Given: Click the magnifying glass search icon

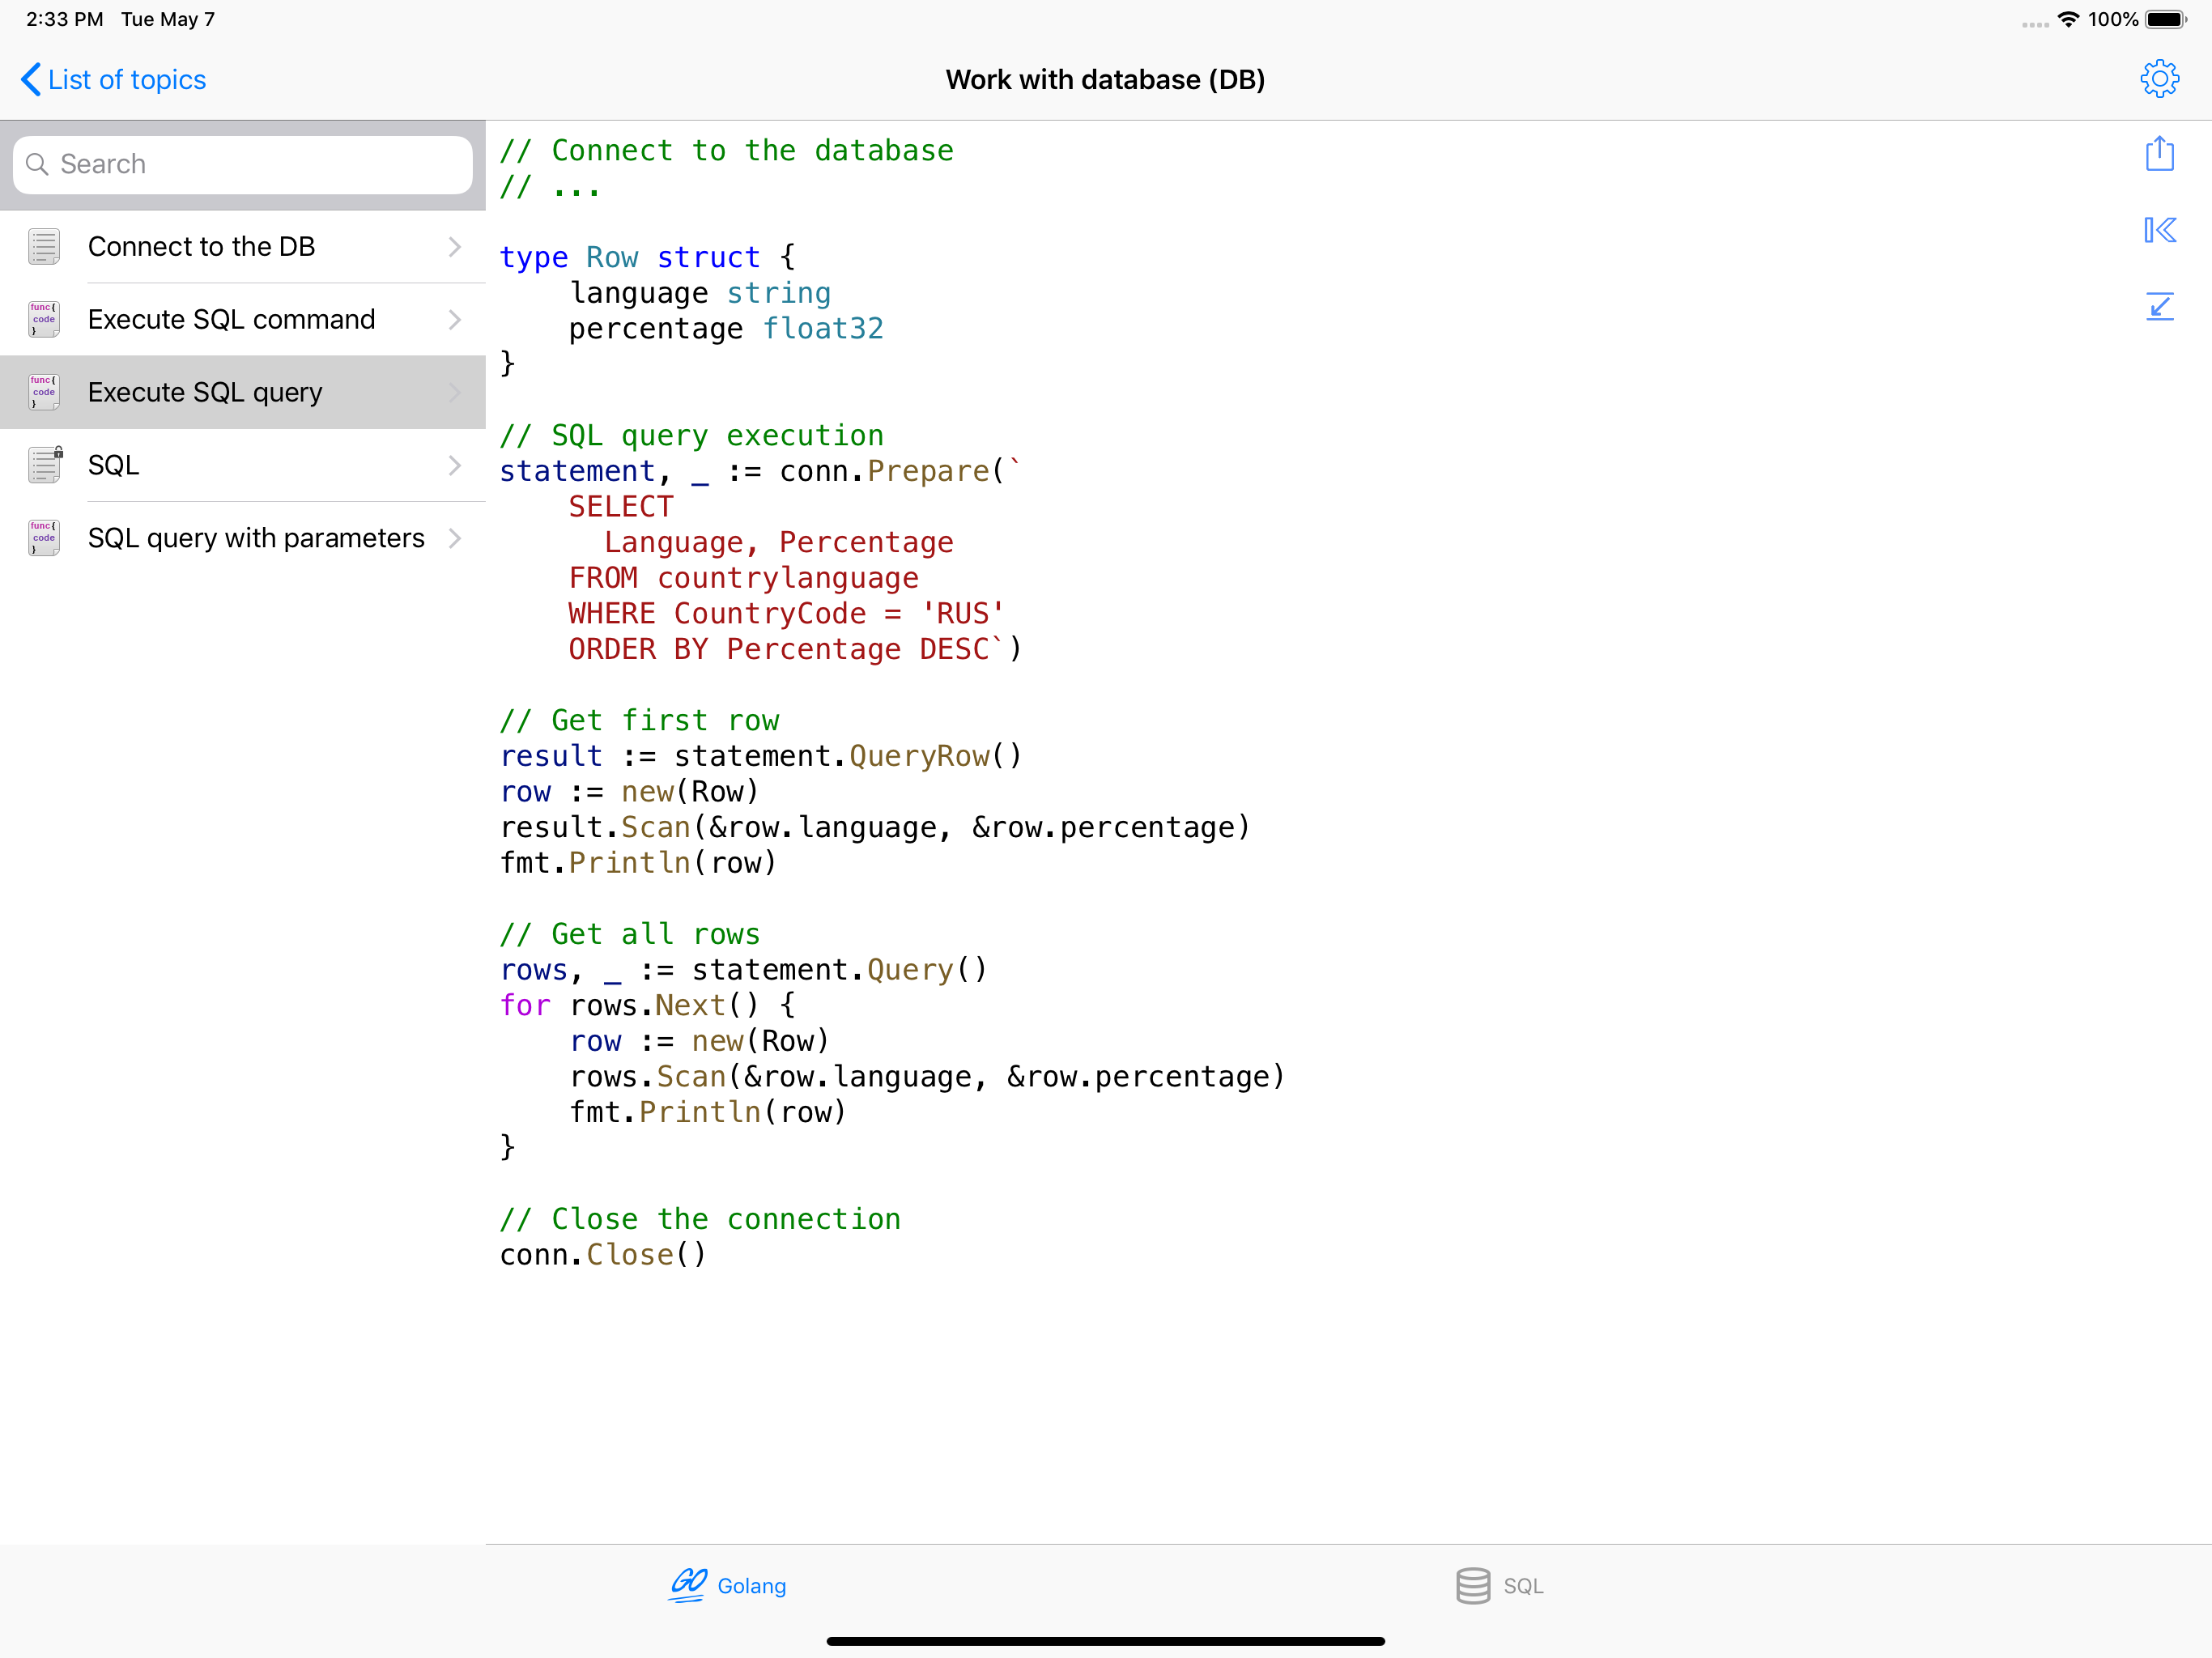Looking at the screenshot, I should (37, 164).
